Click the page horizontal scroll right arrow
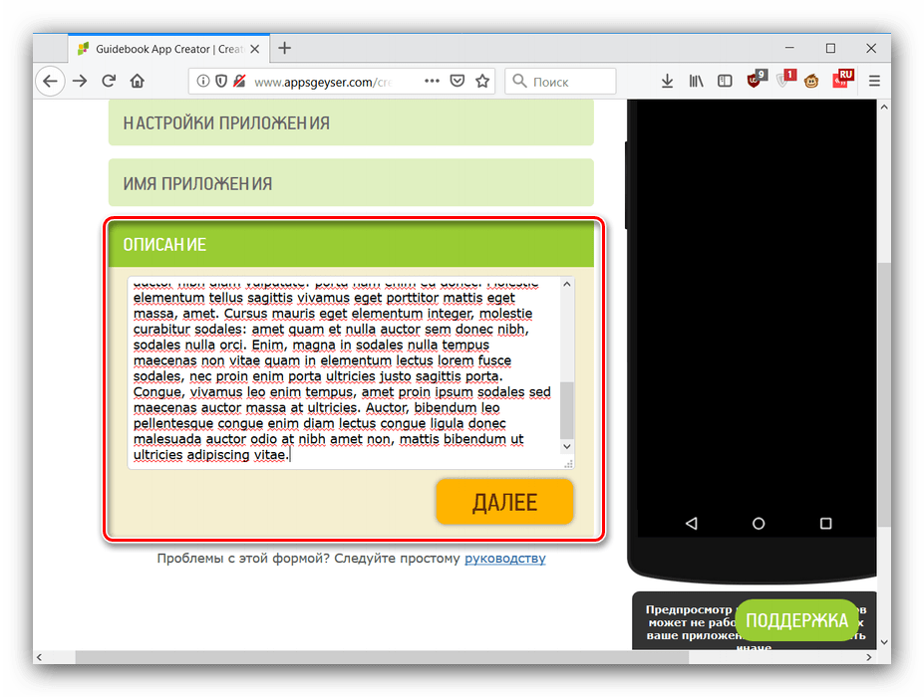The height and width of the screenshot is (697, 924). click(869, 657)
